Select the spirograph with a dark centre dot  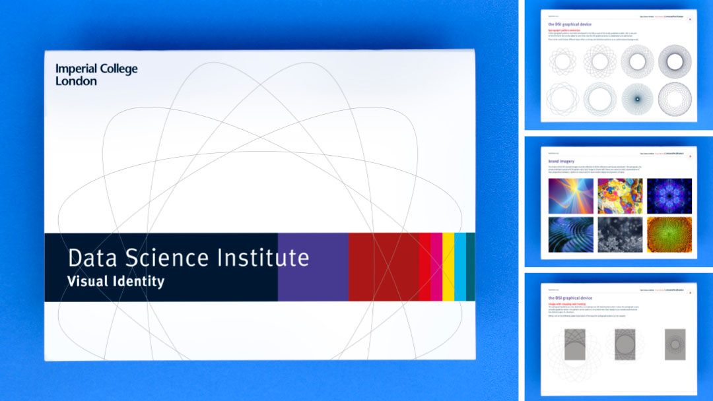click(x=638, y=99)
